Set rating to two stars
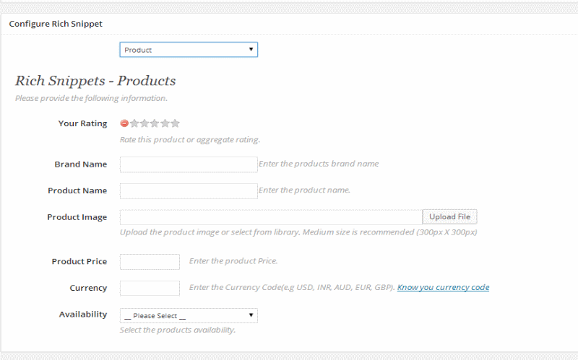Screen dimensions: 578x360 click(144, 123)
